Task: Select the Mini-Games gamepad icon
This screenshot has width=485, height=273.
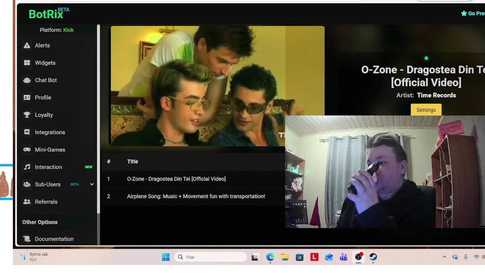Action: (27, 150)
